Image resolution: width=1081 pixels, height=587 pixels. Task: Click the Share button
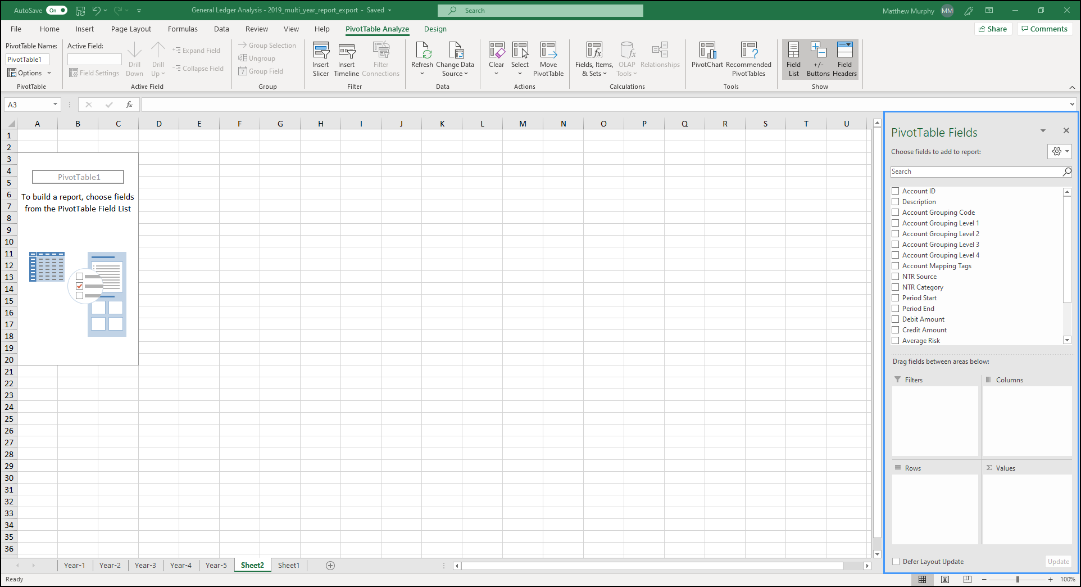click(x=993, y=29)
